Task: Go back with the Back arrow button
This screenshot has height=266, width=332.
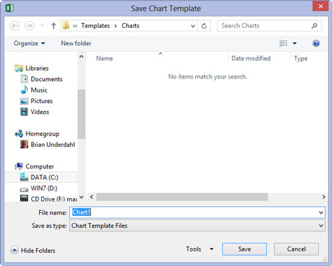Action: pyautogui.click(x=15, y=26)
